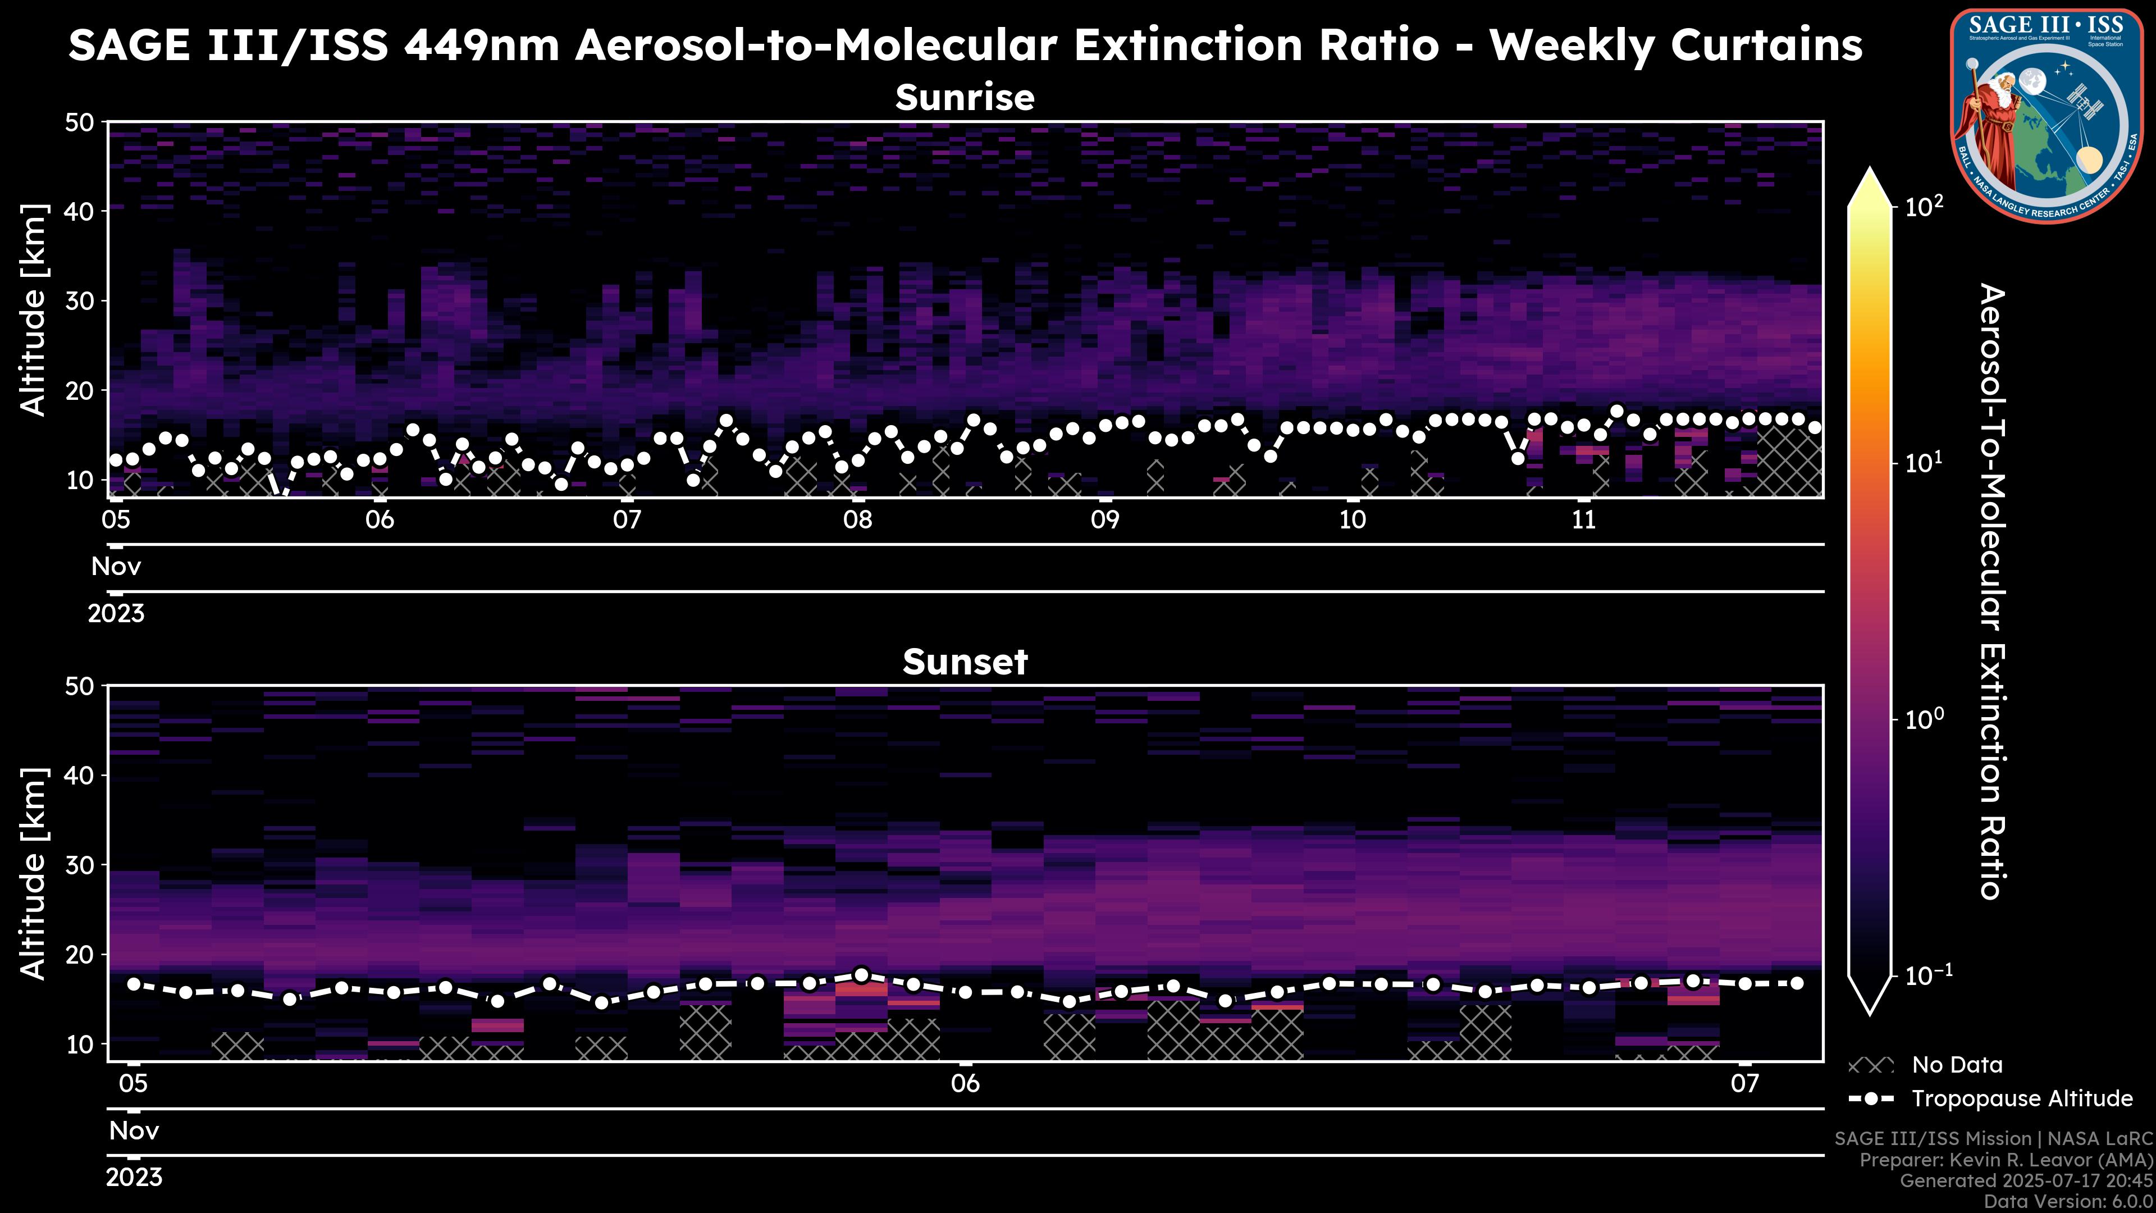
Task: Click the Aerosol-To-Molecular Extinction Ratio colorbar label
Action: tap(1993, 591)
